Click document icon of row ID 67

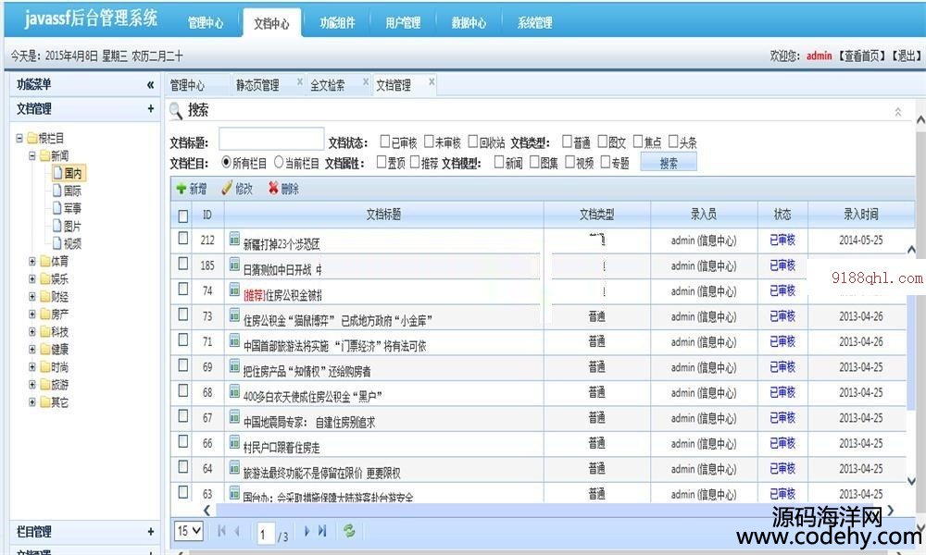pos(234,417)
